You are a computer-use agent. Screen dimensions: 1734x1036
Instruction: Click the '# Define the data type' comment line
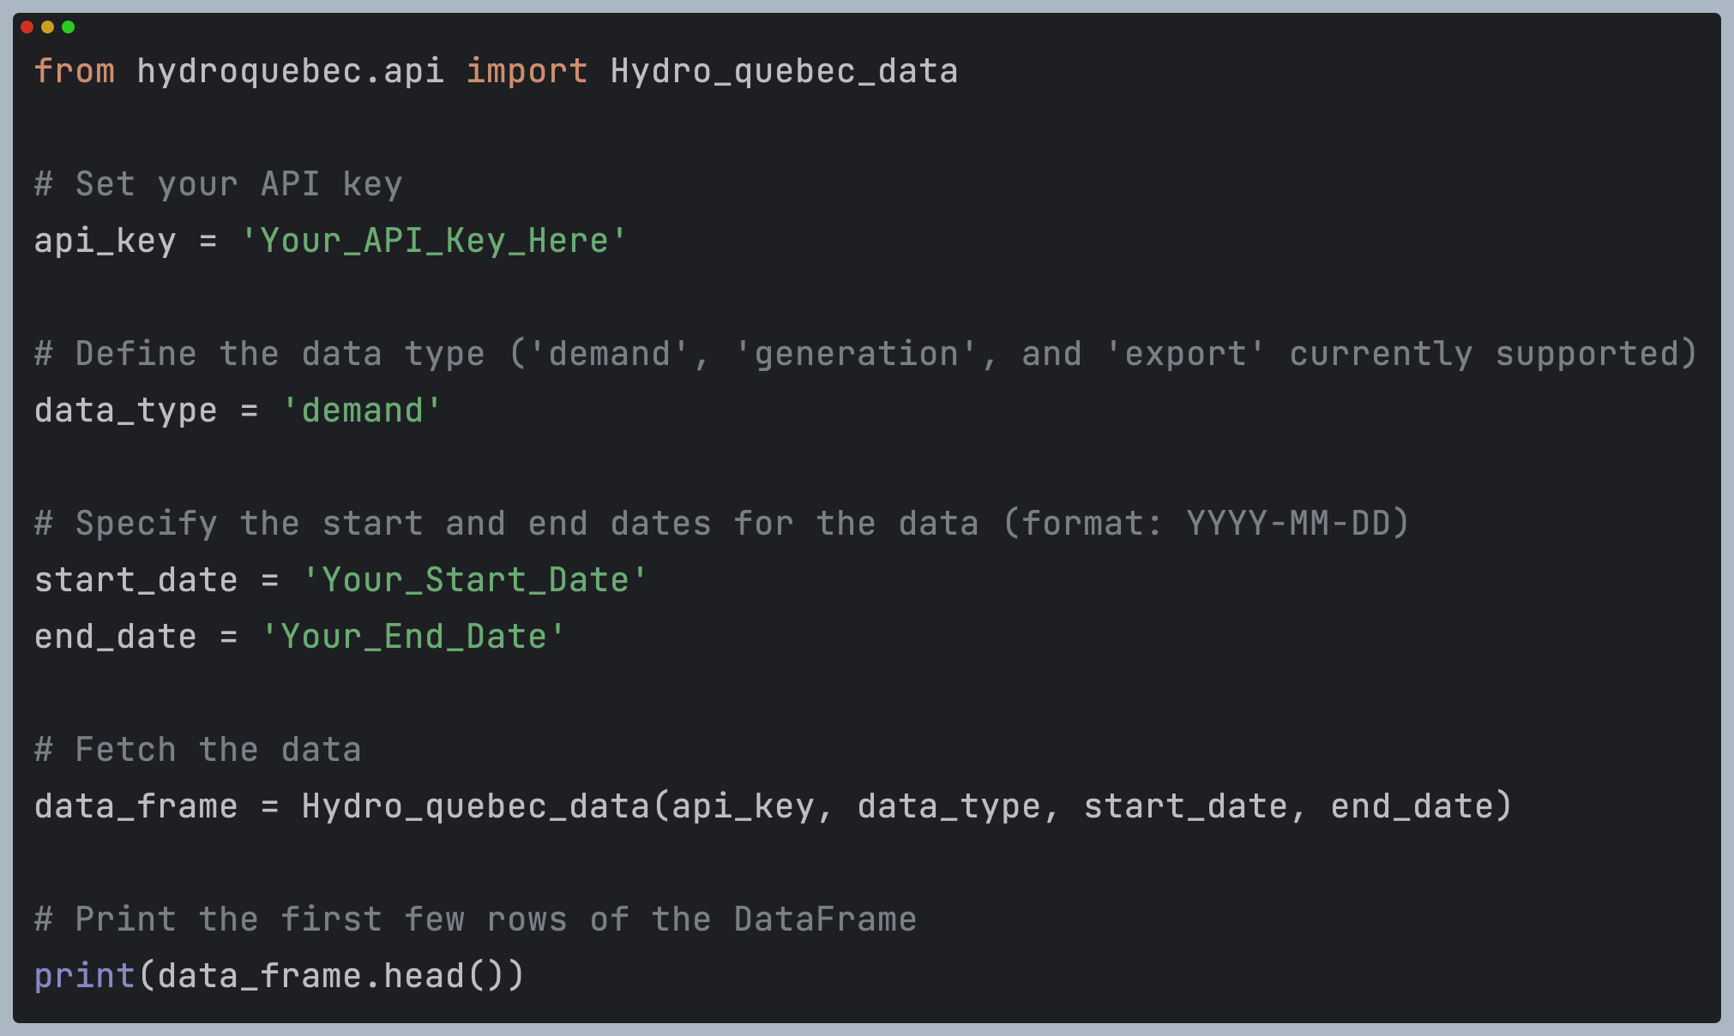(865, 354)
